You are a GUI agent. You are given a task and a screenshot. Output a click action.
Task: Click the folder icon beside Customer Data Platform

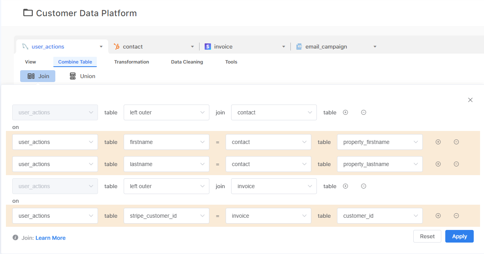click(x=28, y=13)
